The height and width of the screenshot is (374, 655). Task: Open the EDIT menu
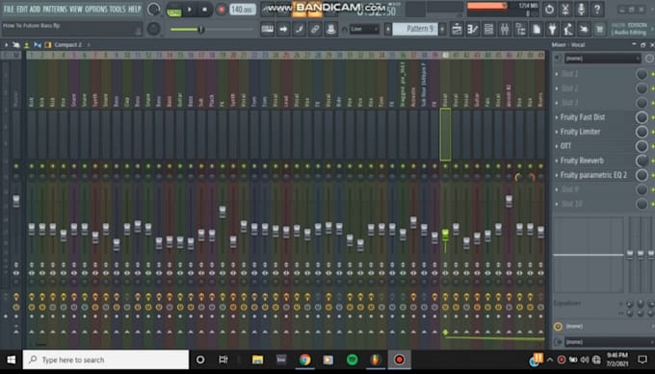pyautogui.click(x=22, y=10)
